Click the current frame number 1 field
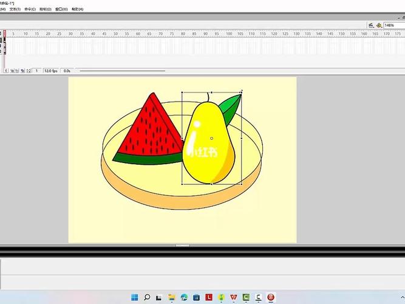This screenshot has width=405, height=304. click(x=36, y=71)
